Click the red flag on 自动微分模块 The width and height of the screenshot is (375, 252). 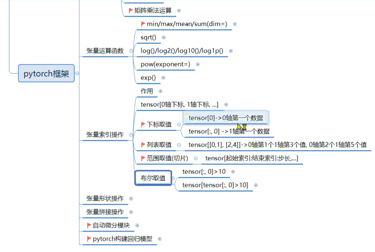[x=89, y=225]
